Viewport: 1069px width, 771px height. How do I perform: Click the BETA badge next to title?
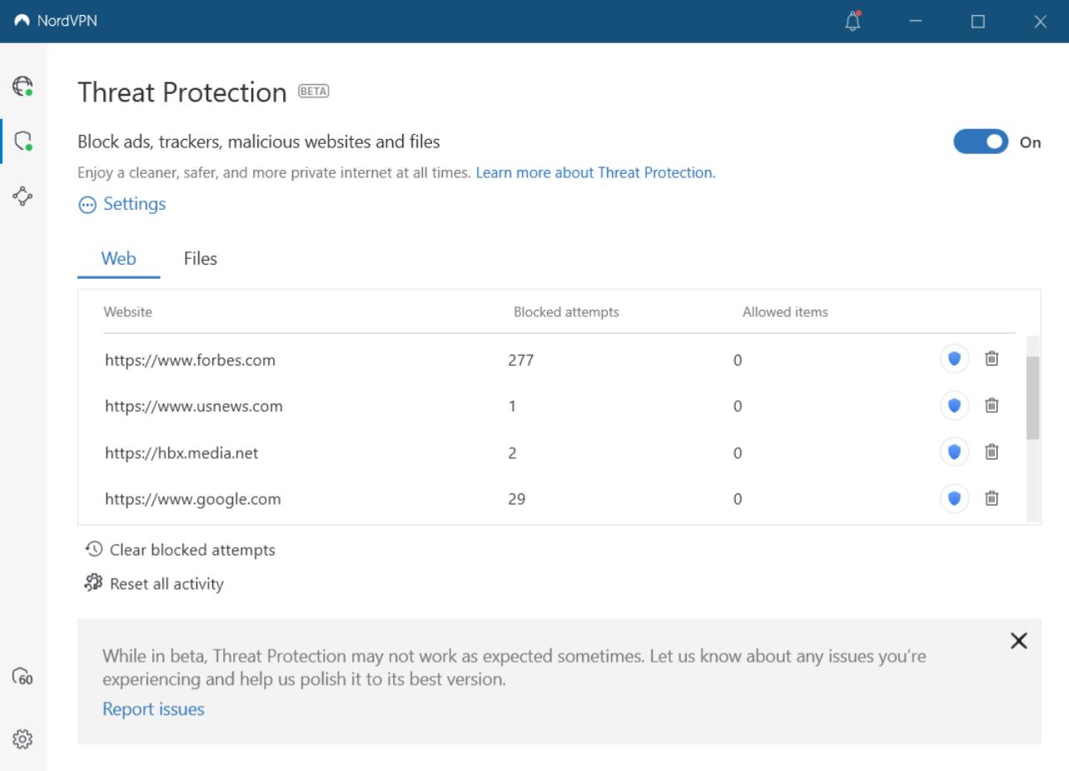[x=314, y=92]
